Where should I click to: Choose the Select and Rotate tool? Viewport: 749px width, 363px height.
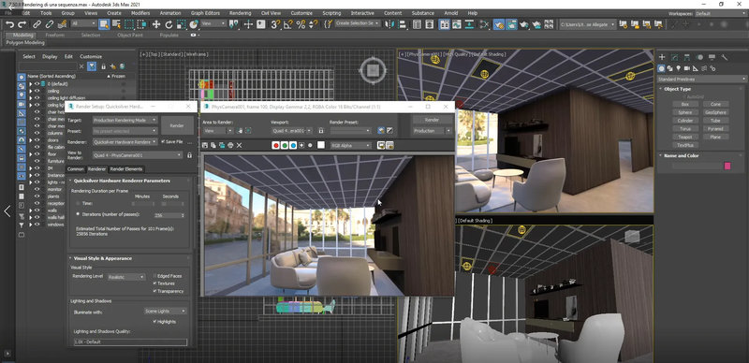click(x=169, y=24)
